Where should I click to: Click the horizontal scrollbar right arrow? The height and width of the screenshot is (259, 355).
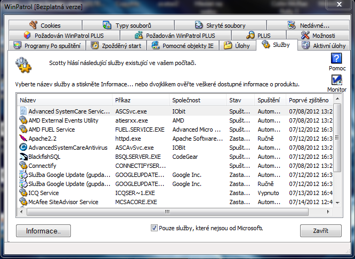[x=328, y=212]
